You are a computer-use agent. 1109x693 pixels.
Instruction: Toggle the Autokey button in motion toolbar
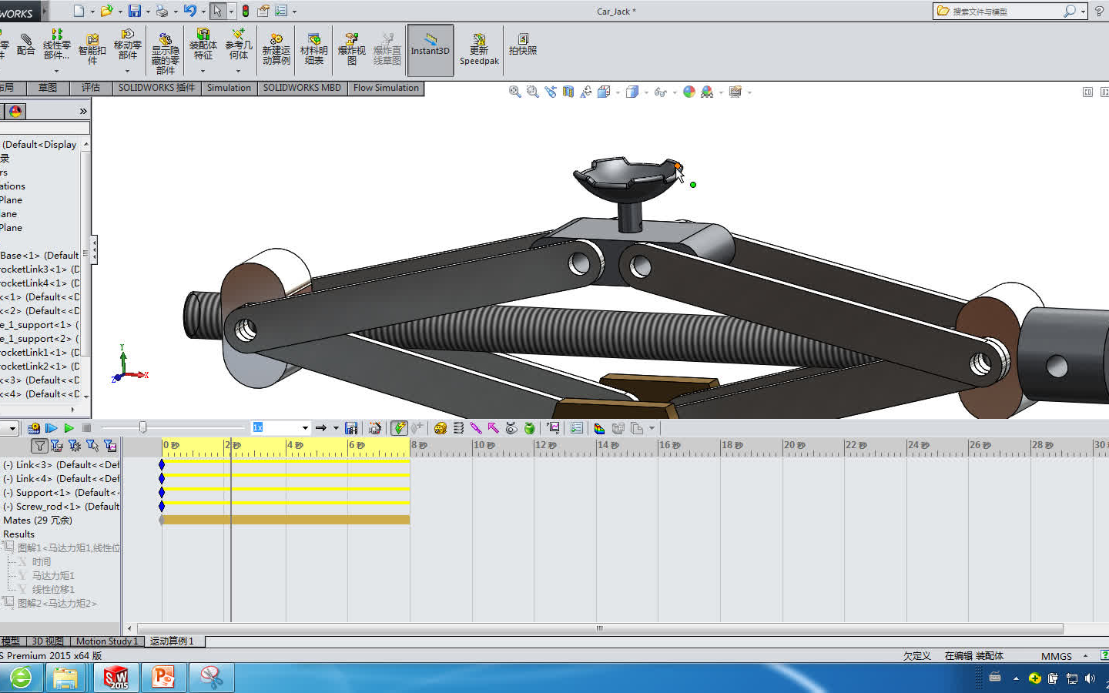click(399, 428)
